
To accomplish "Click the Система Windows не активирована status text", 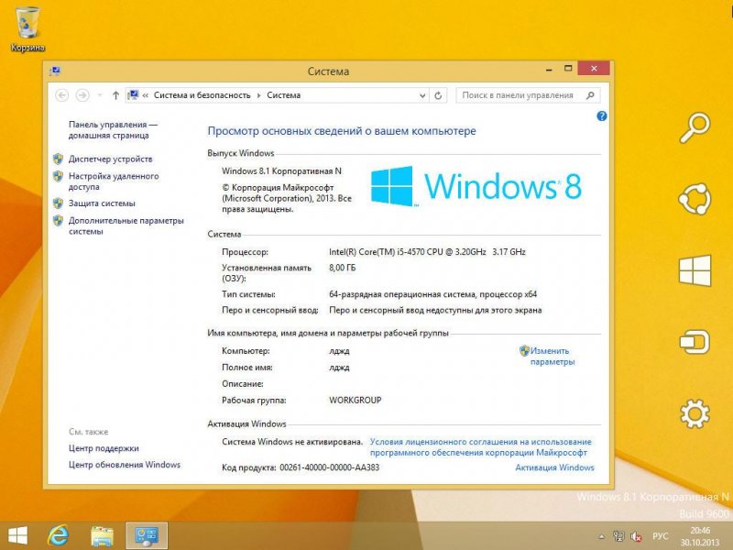I will point(292,442).
